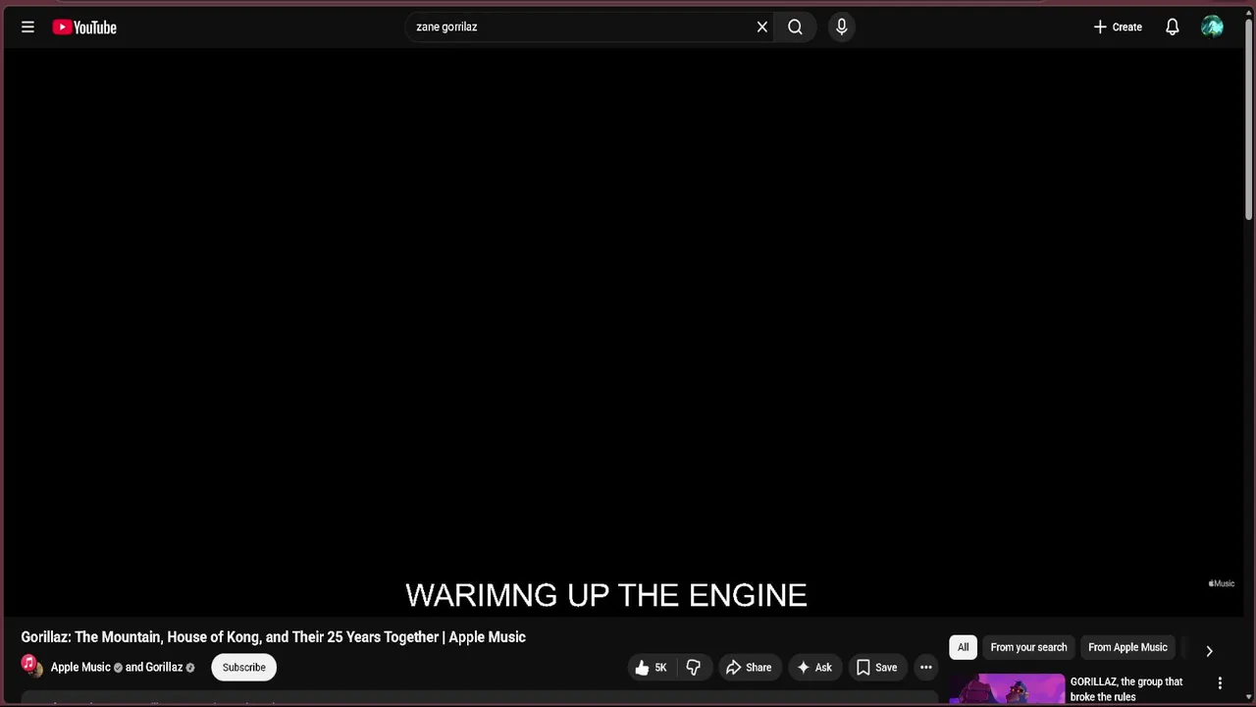Start voice search with microphone
Image resolution: width=1256 pixels, height=707 pixels.
click(841, 27)
